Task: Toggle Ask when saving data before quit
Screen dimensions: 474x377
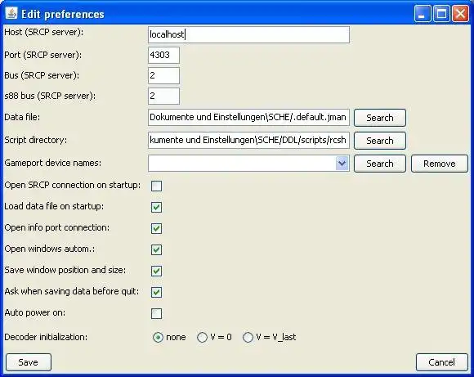Action: pyautogui.click(x=156, y=292)
